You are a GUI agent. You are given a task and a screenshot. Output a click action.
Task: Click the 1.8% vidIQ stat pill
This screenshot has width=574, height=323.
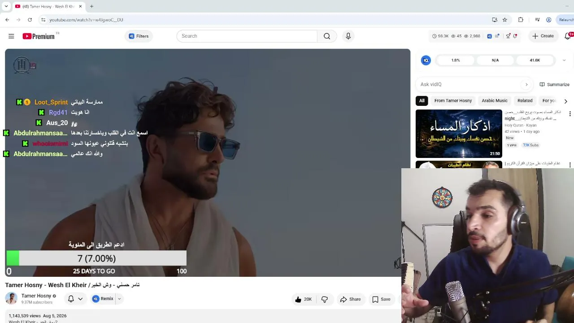[456, 60]
